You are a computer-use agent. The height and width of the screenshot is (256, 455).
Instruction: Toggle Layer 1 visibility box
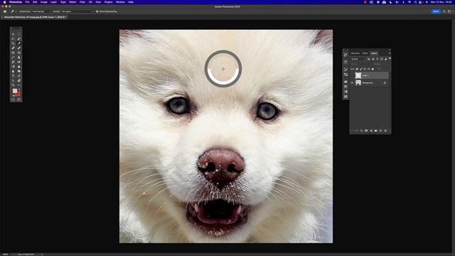(x=352, y=75)
